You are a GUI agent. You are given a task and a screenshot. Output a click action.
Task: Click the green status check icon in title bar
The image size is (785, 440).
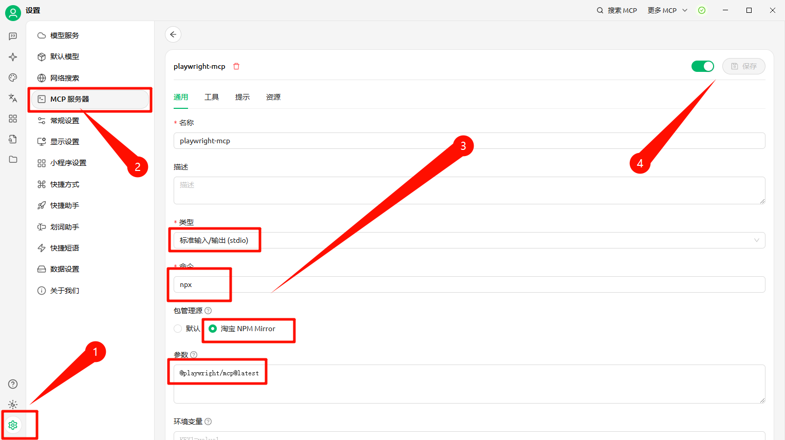702,10
